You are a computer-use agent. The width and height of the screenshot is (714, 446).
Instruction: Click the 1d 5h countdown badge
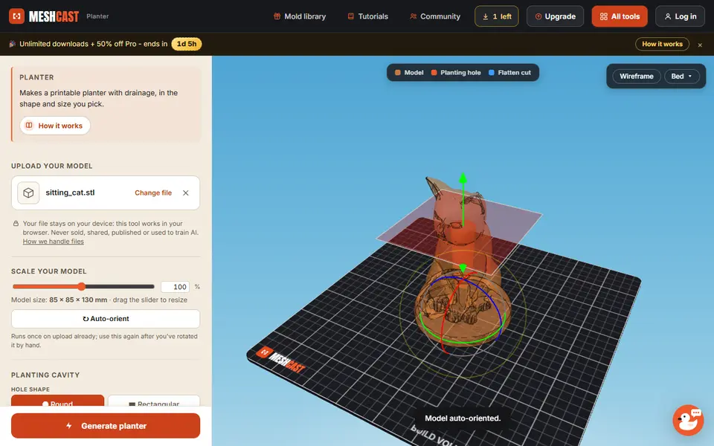pyautogui.click(x=187, y=44)
